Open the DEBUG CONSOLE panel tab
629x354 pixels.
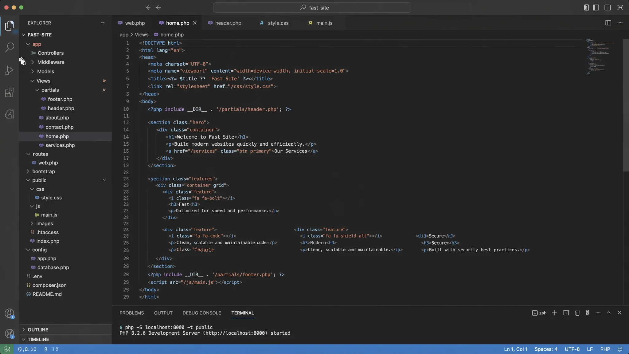point(201,313)
